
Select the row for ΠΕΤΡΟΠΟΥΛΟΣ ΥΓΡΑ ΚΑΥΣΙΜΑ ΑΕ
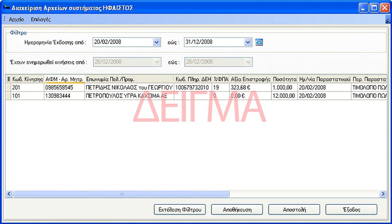[129, 96]
